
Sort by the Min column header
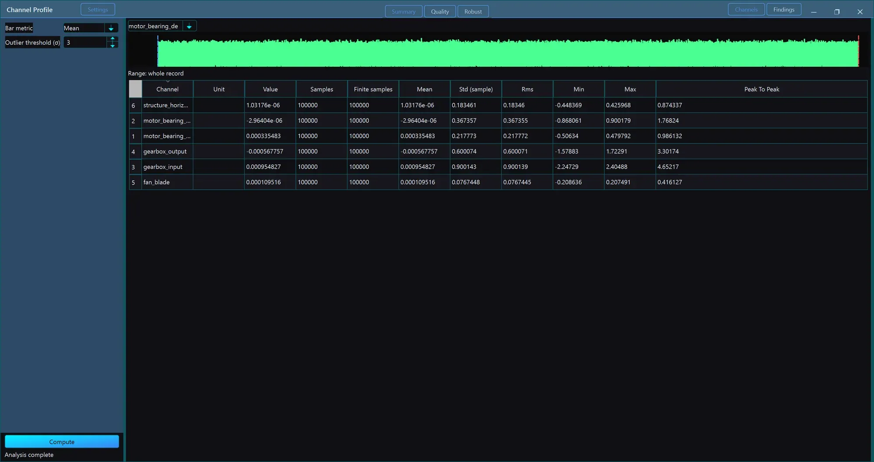tap(579, 89)
